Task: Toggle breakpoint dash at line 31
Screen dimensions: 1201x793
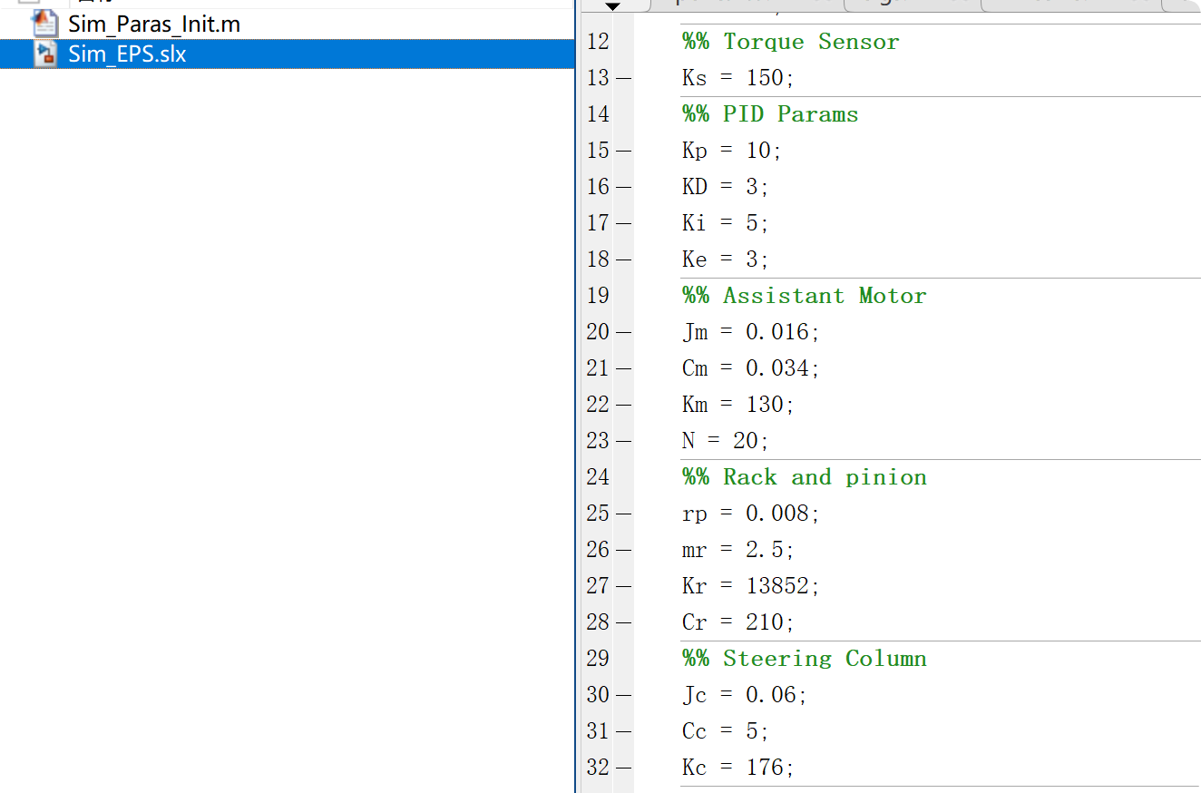Action: (x=623, y=731)
